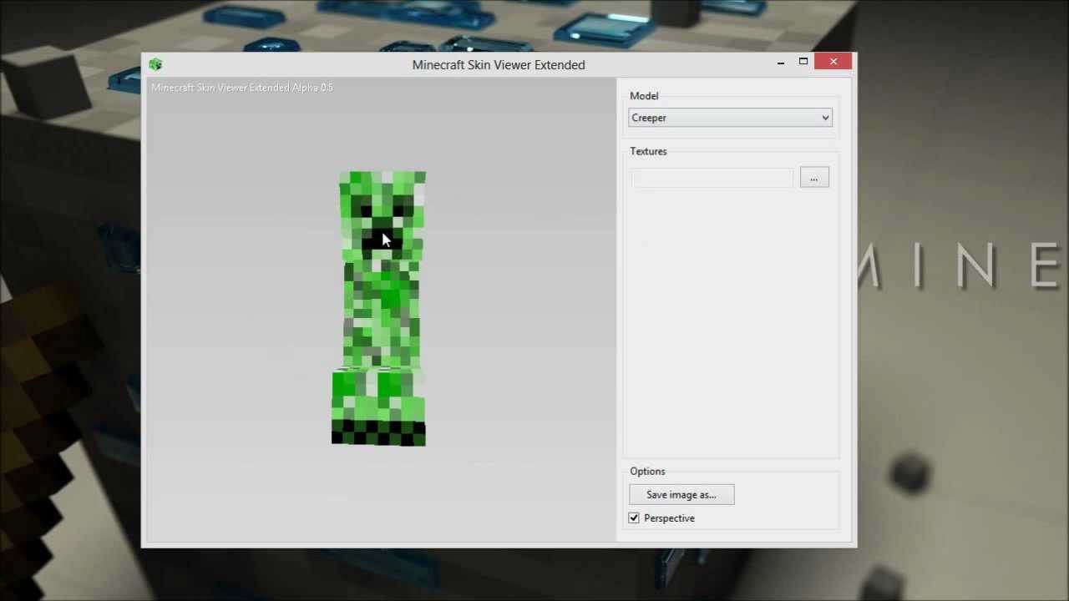Image resolution: width=1069 pixels, height=601 pixels.
Task: Click the texture browse '...' button
Action: (x=814, y=178)
